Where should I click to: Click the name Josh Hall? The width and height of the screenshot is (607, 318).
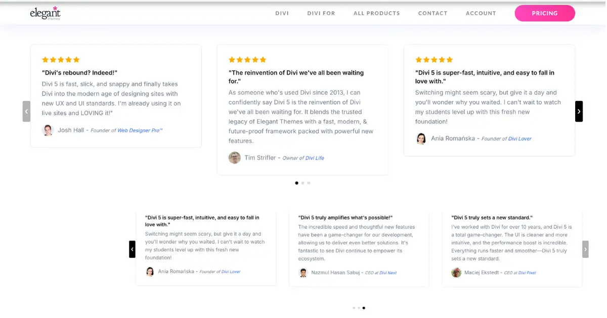point(71,130)
